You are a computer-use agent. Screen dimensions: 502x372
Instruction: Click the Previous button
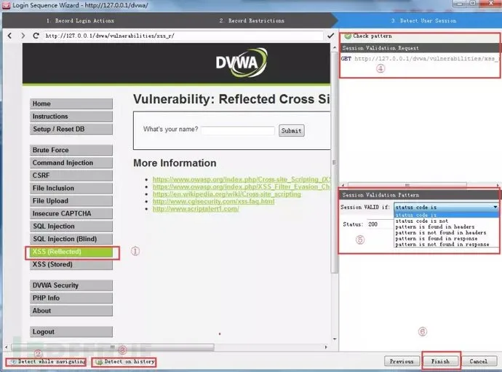(402, 361)
